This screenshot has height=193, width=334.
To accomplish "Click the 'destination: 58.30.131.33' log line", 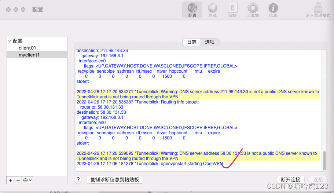I will point(101,112).
